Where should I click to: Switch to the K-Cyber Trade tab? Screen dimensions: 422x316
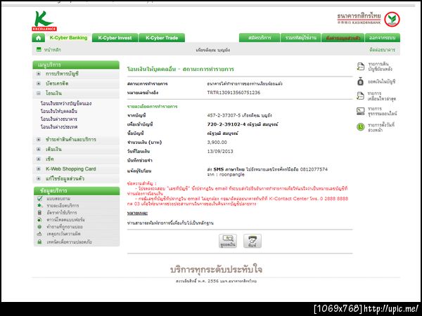pos(162,38)
